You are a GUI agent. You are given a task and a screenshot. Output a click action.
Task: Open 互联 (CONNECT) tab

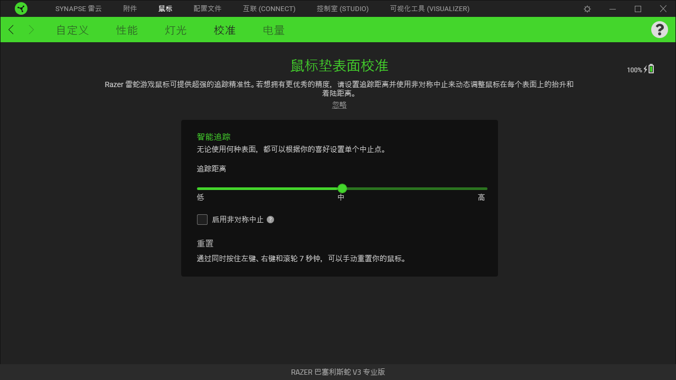coord(269,9)
